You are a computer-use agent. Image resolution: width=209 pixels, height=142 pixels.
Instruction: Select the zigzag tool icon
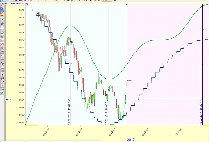[x=2, y=33]
